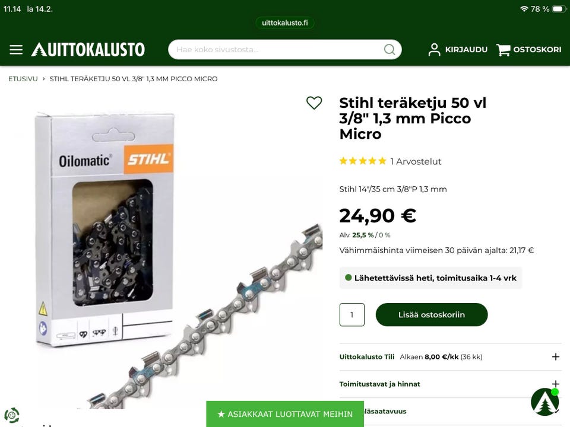Viewport: 570px width, 427px height.
Task: Expand the store availability section
Action: [450, 412]
